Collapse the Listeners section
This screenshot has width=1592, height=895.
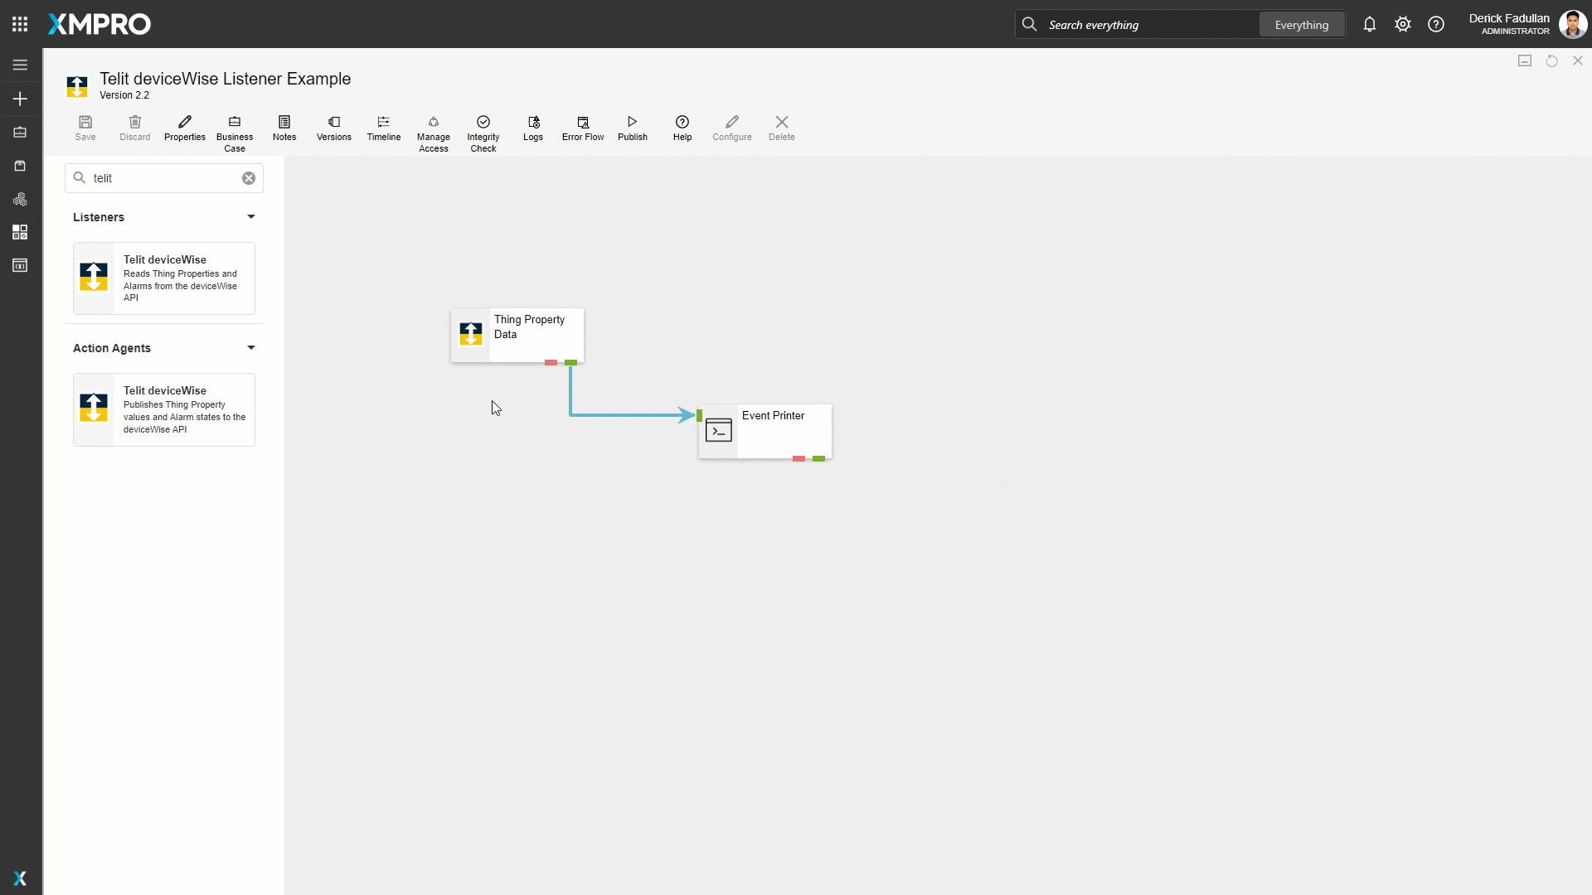coord(250,217)
